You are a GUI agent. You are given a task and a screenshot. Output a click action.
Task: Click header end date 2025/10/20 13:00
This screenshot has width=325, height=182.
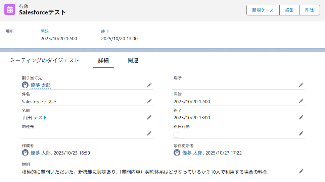119,39
